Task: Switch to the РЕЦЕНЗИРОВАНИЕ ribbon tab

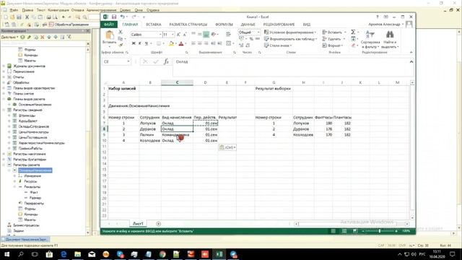Action: pyautogui.click(x=279, y=25)
